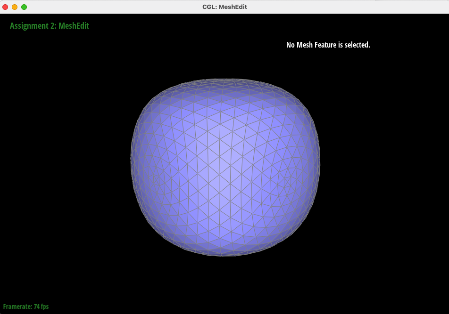The height and width of the screenshot is (314, 449).
Task: Click the red close window button
Action: tap(5, 7)
